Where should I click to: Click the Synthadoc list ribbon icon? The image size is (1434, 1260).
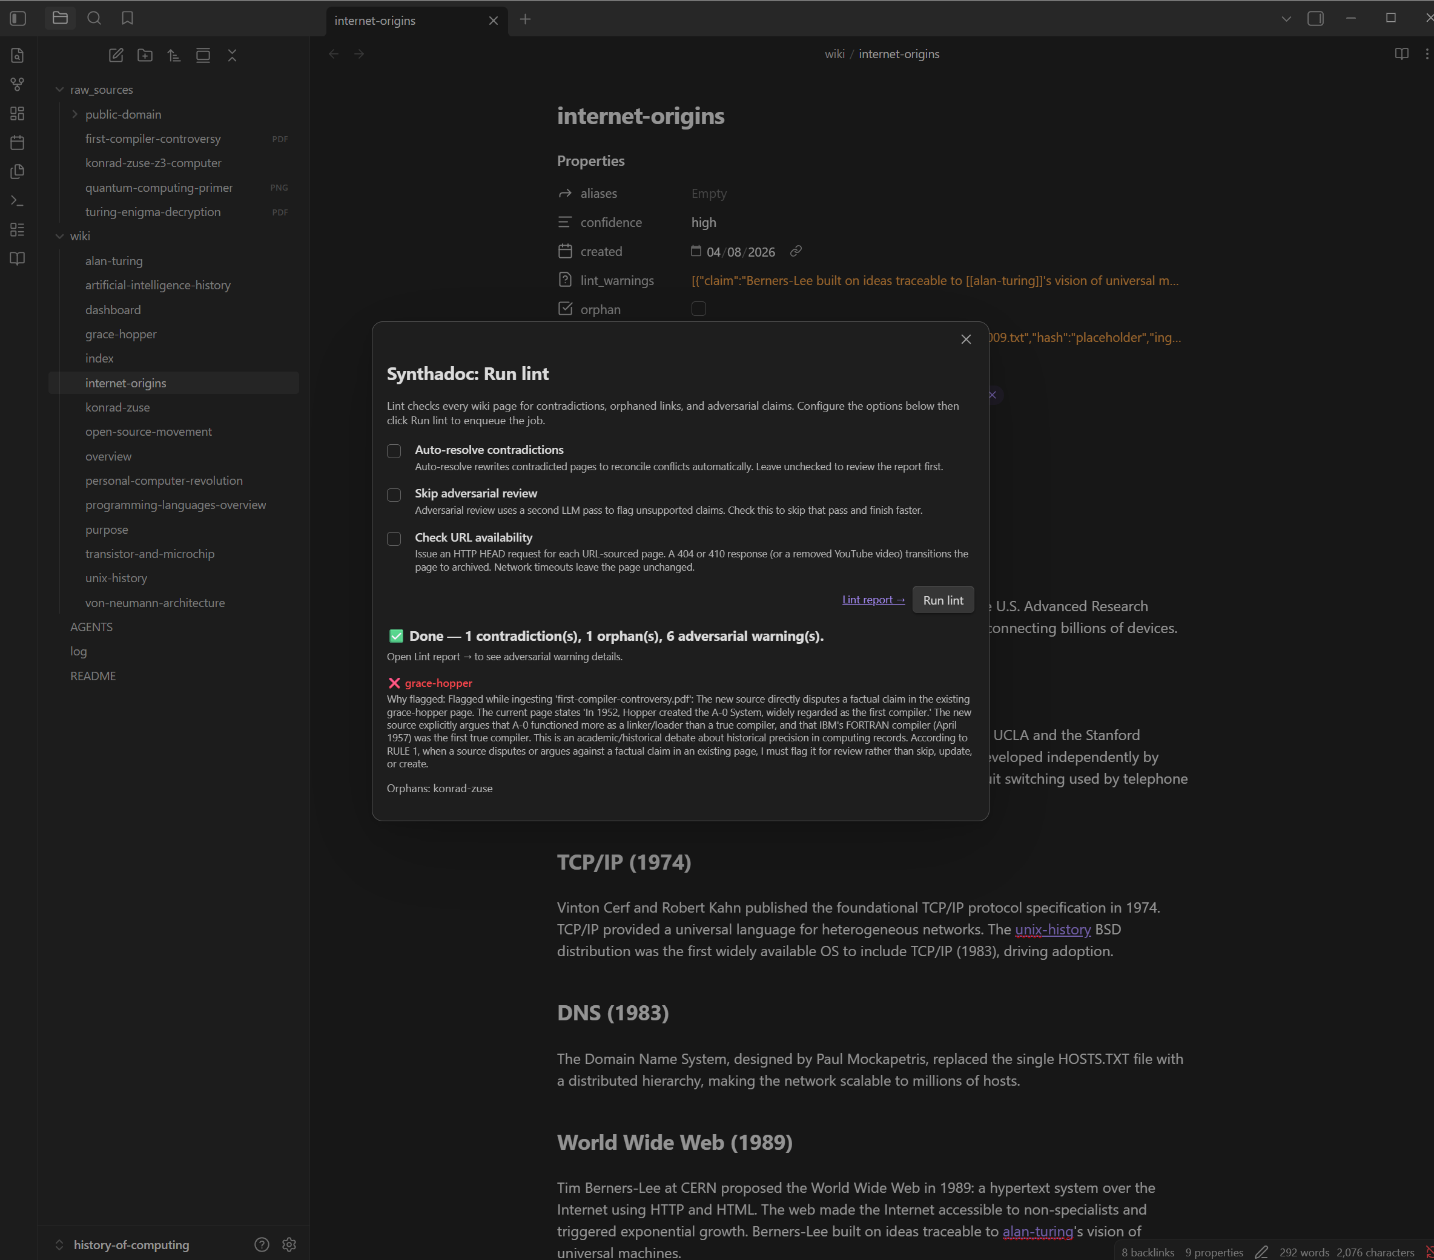click(x=18, y=229)
